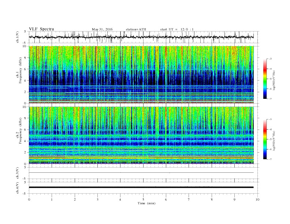Click the "-3" label on ch.1 color bar
Viewport: 290px width, 224px height.
(x=270, y=59)
